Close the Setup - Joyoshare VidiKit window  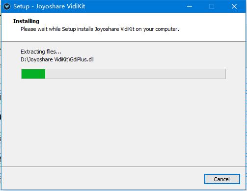tap(234, 6)
